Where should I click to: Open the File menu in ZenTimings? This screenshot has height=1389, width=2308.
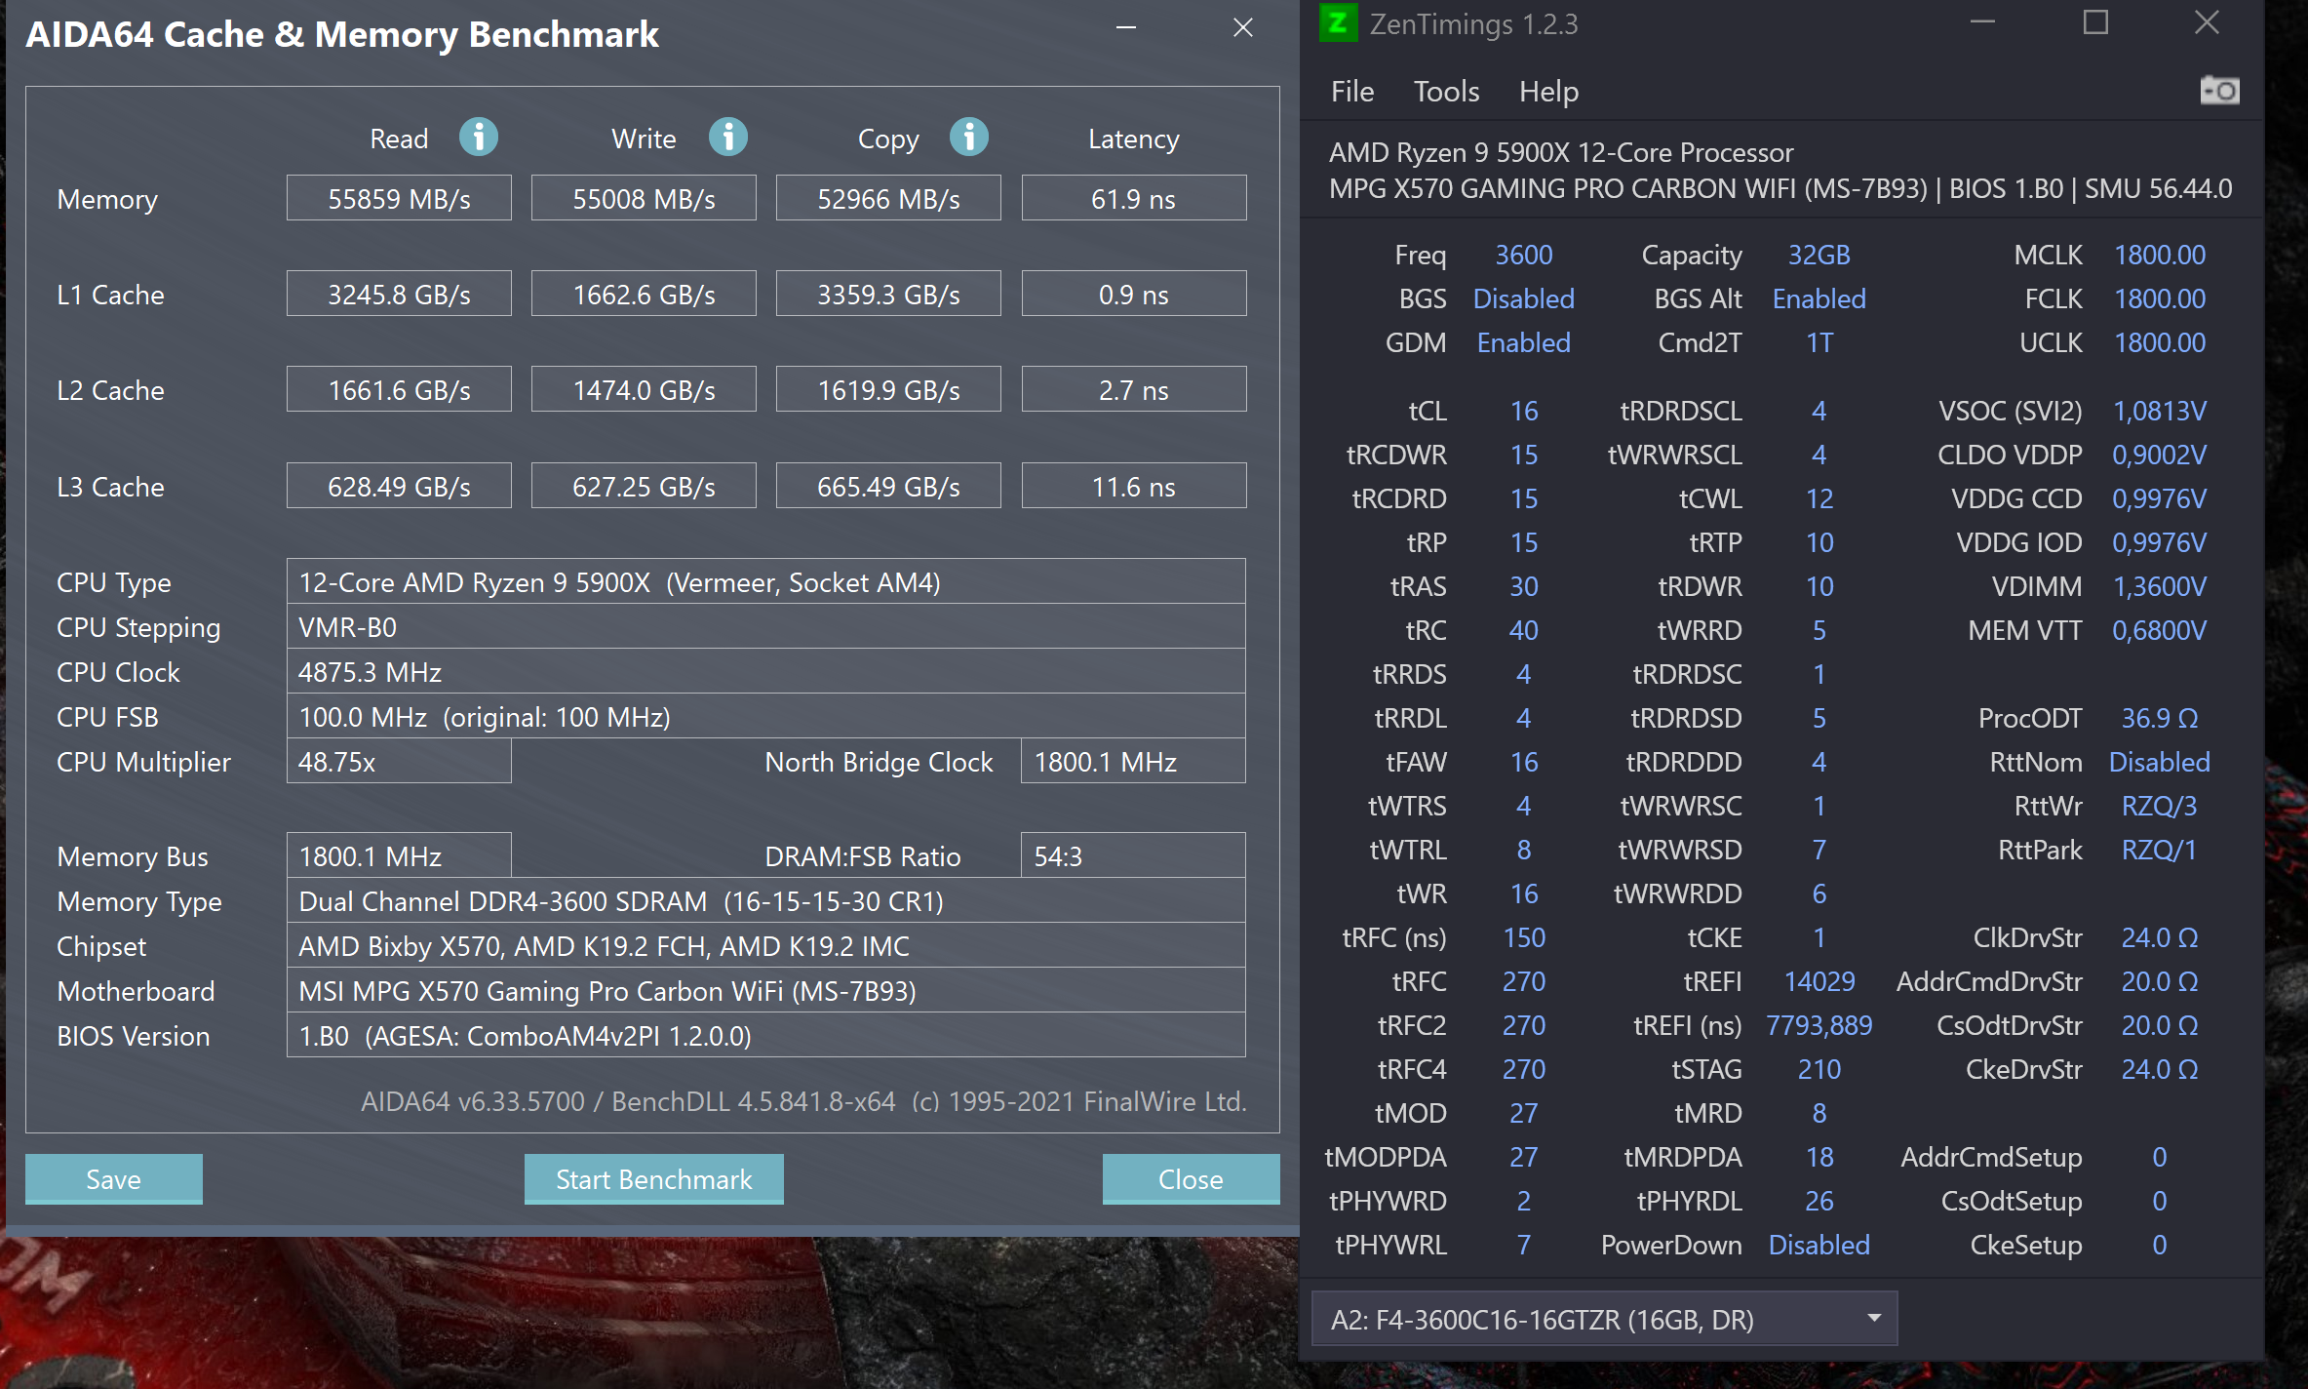[x=1351, y=92]
